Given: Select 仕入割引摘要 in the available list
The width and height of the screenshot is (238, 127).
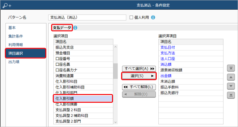Looking at the screenshot, I should click(x=83, y=105).
